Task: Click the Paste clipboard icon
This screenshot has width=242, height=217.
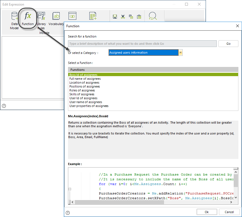Action: click(x=139, y=17)
